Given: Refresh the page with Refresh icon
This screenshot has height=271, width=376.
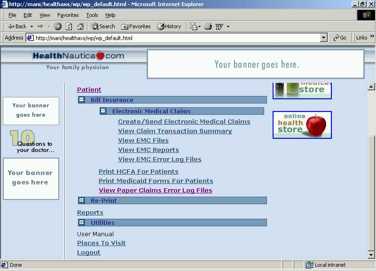Looking at the screenshot, I should pyautogui.click(x=69, y=26).
